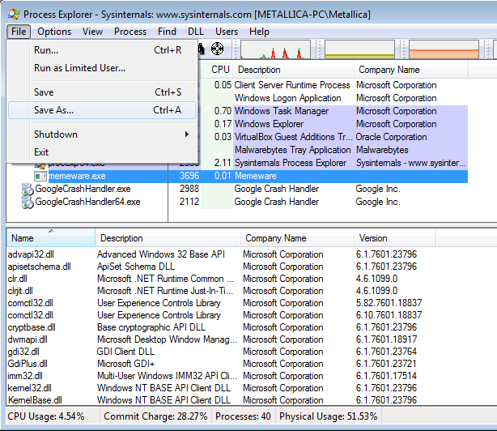Click the Process Explorer title bar icon
Image resolution: width=497 pixels, height=431 pixels.
[x=14, y=15]
